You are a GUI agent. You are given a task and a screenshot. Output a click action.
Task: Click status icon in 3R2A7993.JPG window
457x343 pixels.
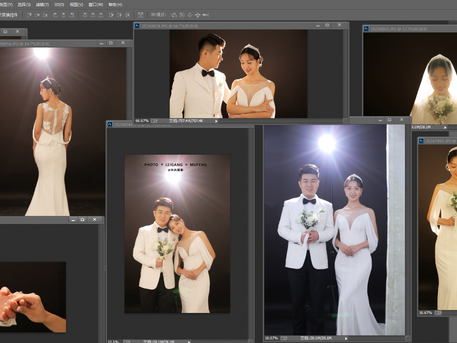tap(438, 313)
